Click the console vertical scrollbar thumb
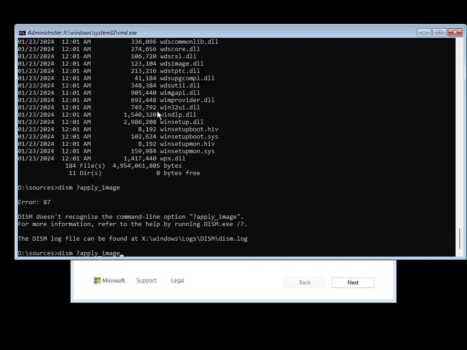The image size is (467, 350). click(460, 238)
